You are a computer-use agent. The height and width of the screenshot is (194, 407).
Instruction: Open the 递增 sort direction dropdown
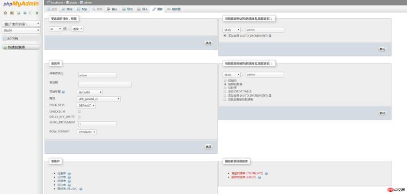[77, 29]
